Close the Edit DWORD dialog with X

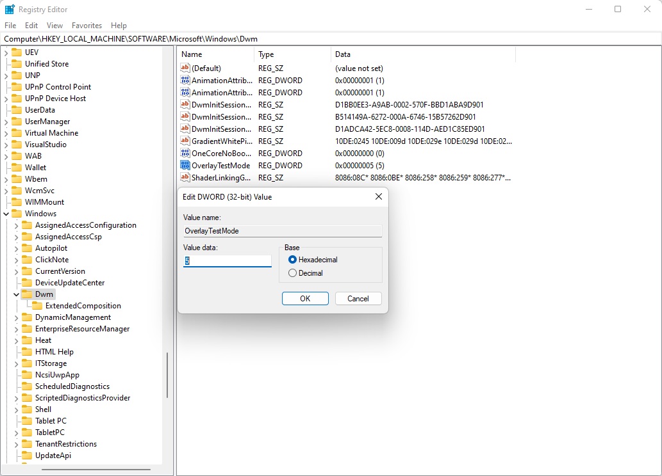pos(379,196)
